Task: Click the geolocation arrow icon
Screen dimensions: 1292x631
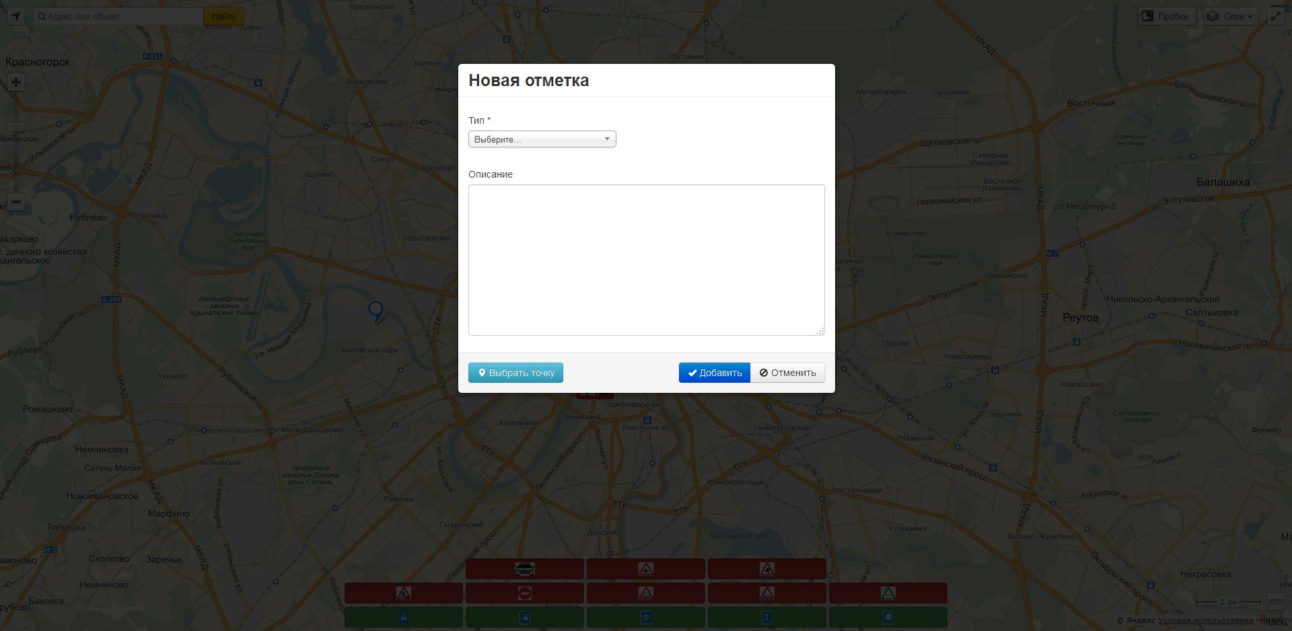Action: click(x=15, y=15)
